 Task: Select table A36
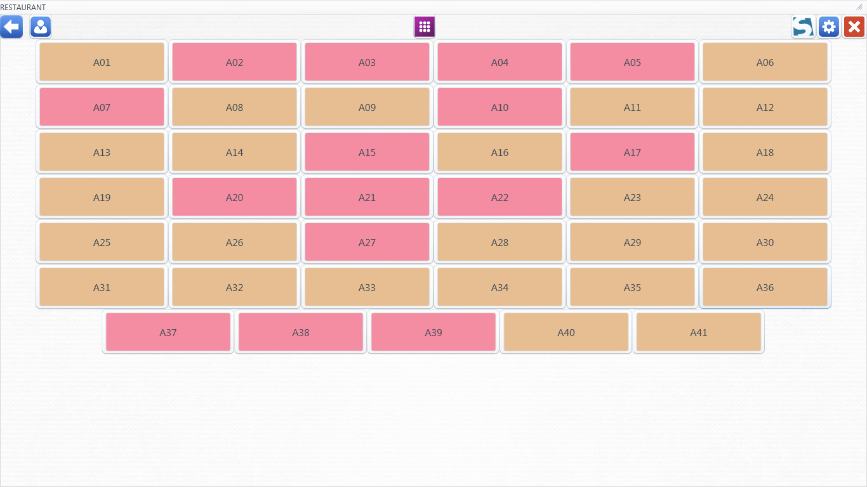[765, 287]
